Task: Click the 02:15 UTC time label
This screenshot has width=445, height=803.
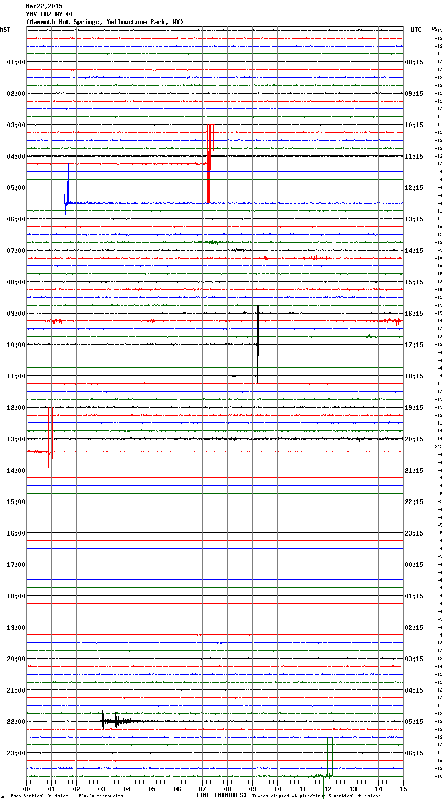Action: 414,628
